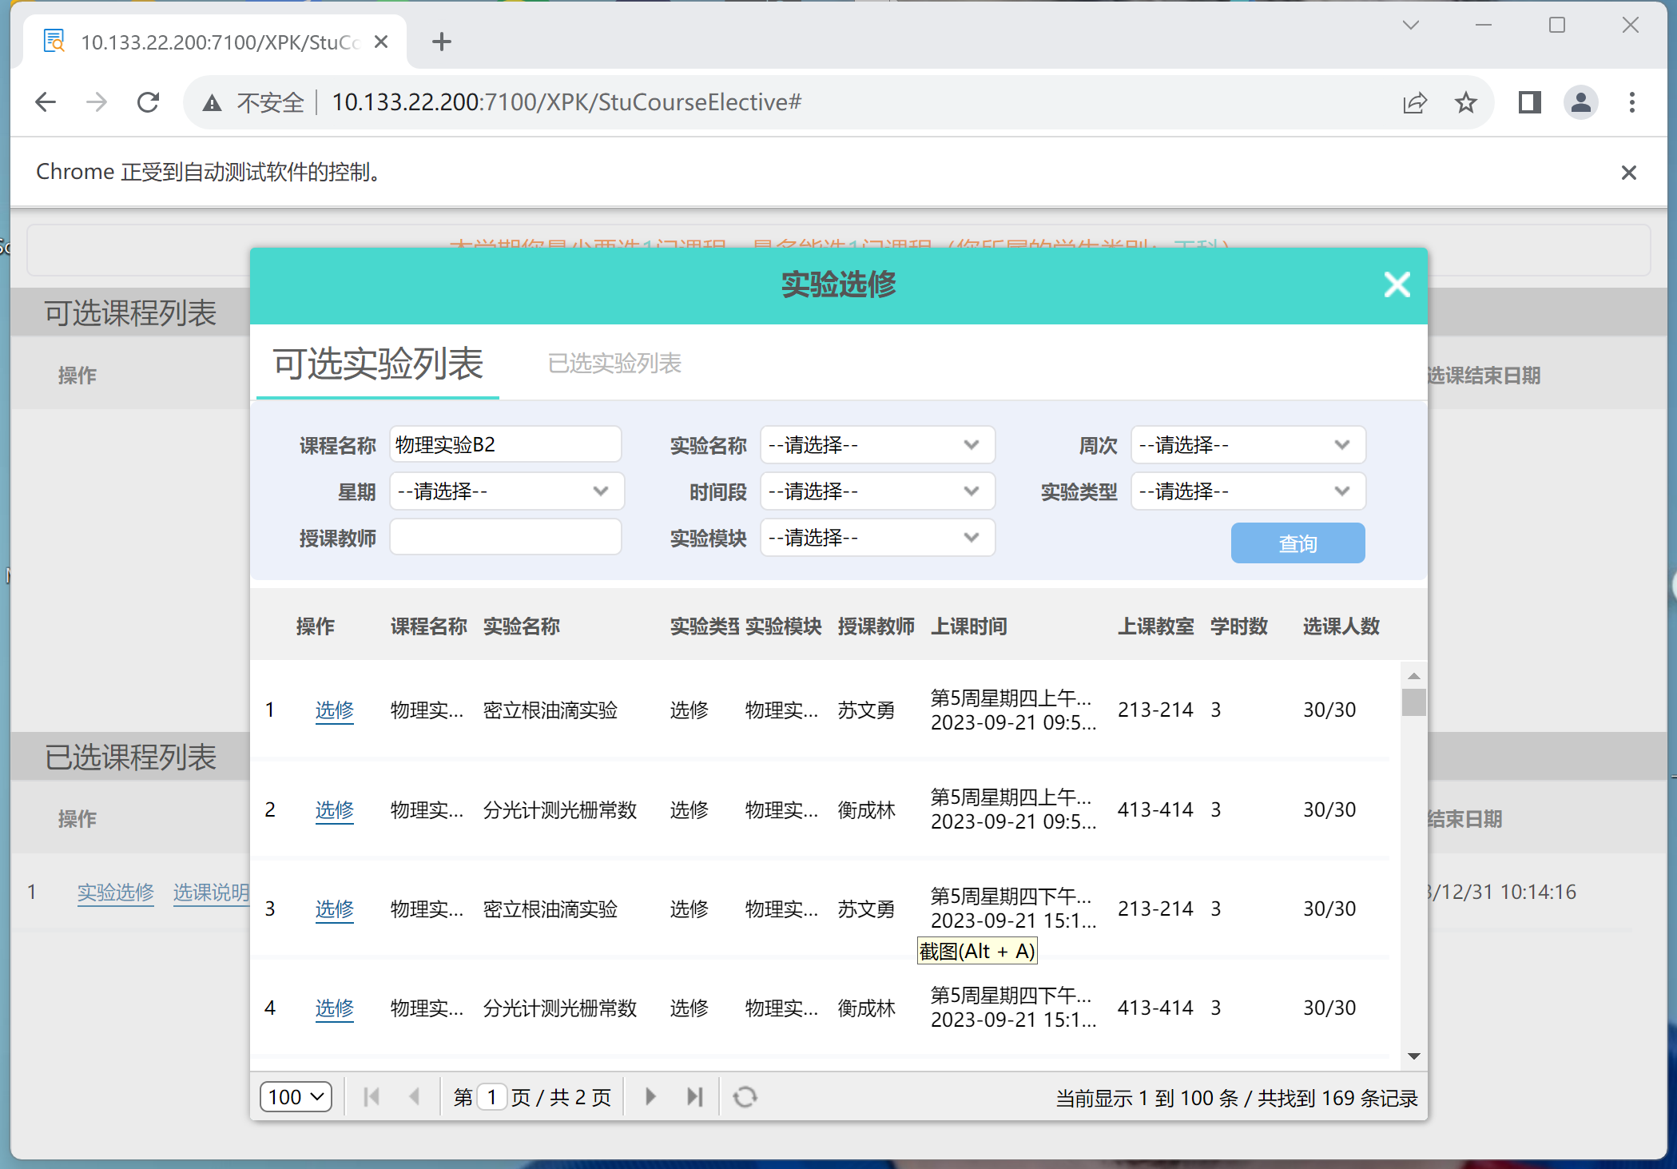Click the 已选课程列表 section heading behind dialog

130,757
